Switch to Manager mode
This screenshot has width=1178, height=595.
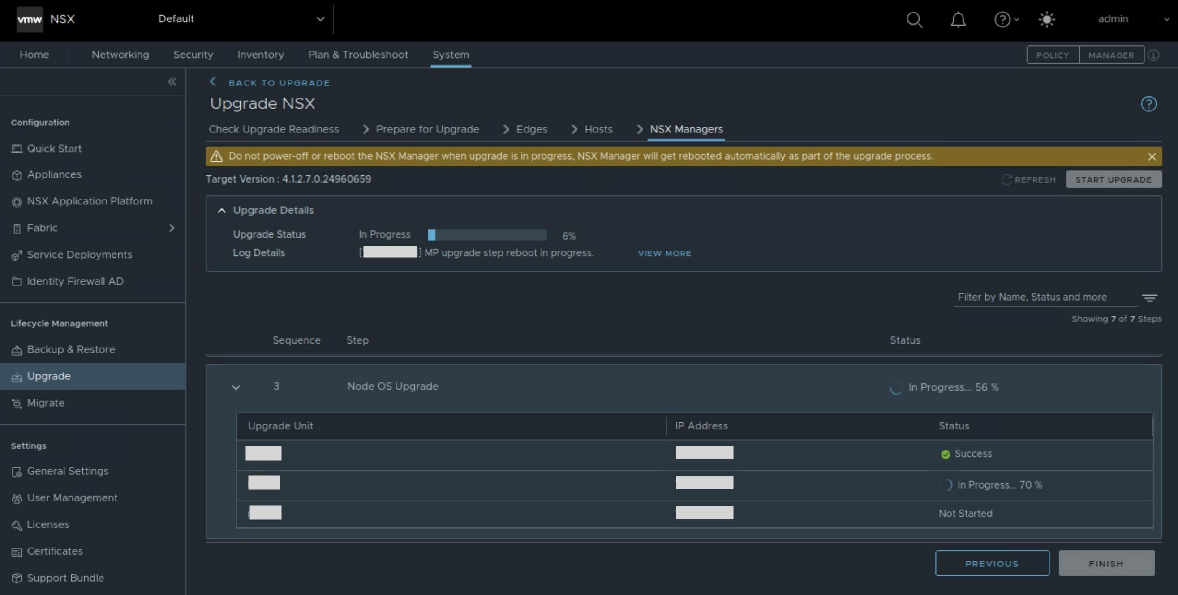1111,55
